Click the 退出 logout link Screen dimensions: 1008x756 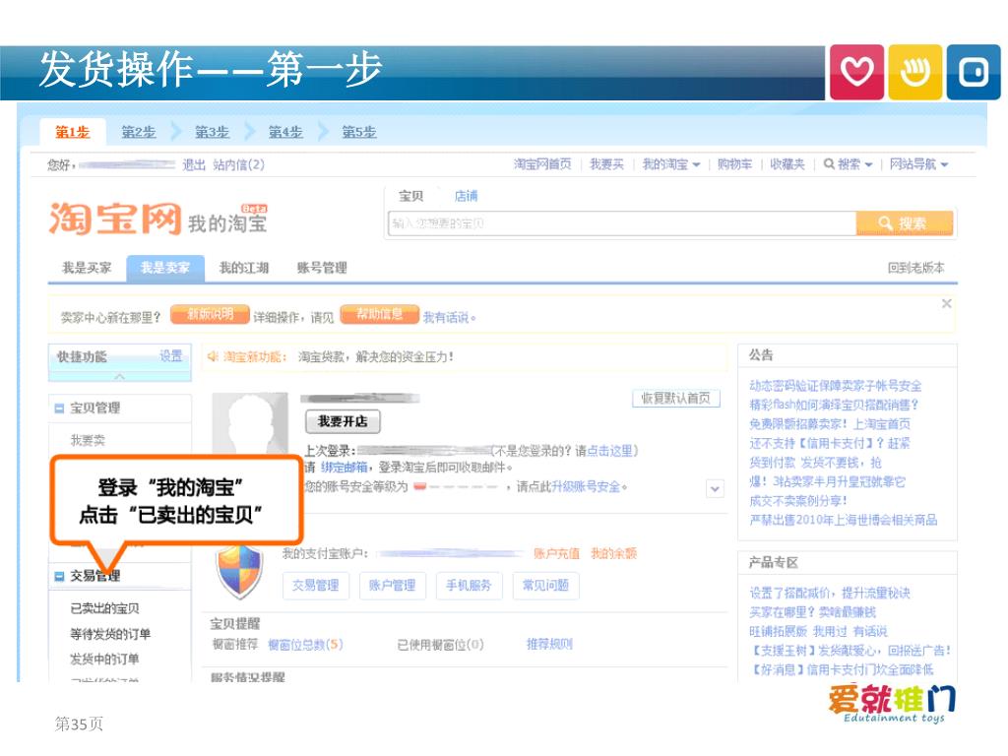pos(194,164)
